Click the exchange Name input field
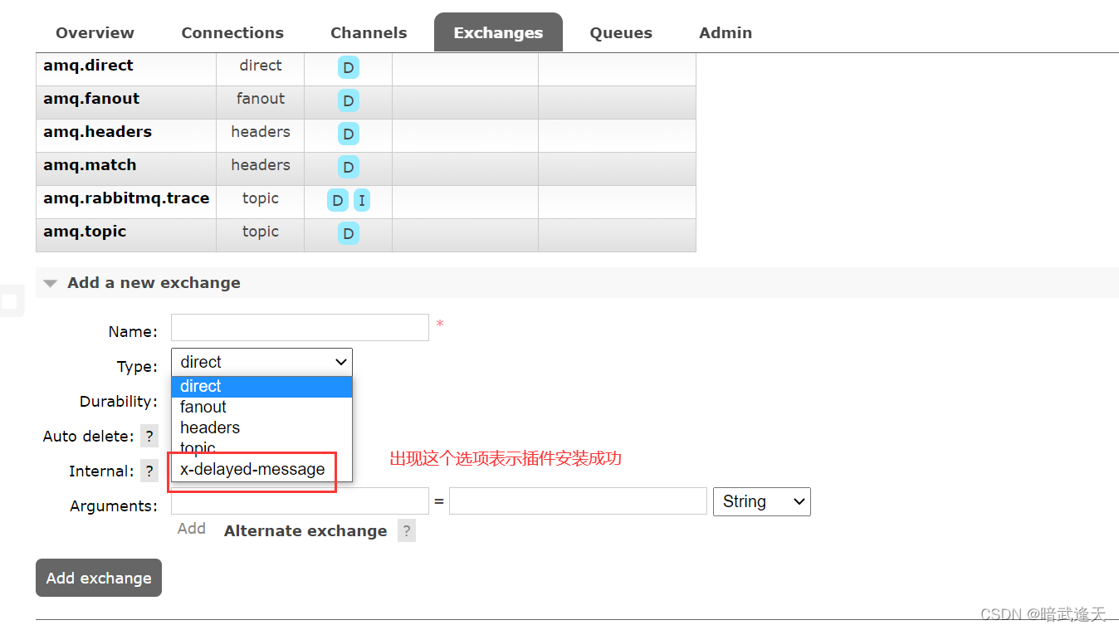Screen dimensions: 1119x630 coord(300,327)
